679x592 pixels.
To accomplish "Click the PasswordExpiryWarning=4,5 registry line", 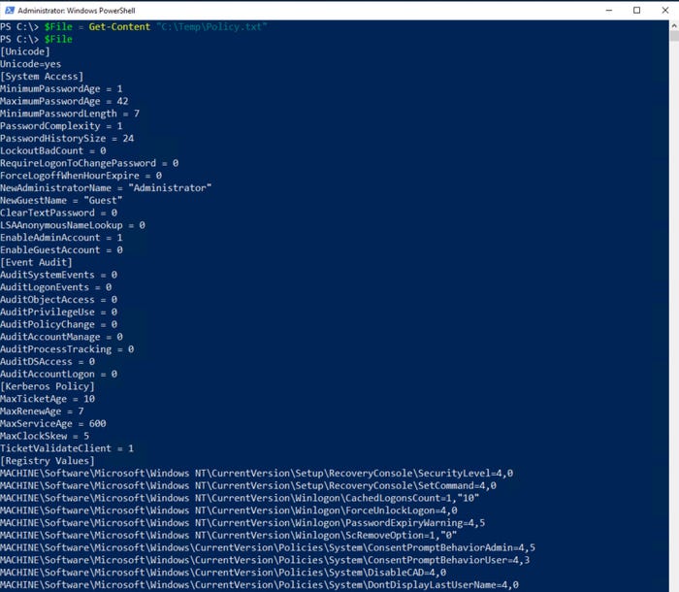I will [242, 523].
